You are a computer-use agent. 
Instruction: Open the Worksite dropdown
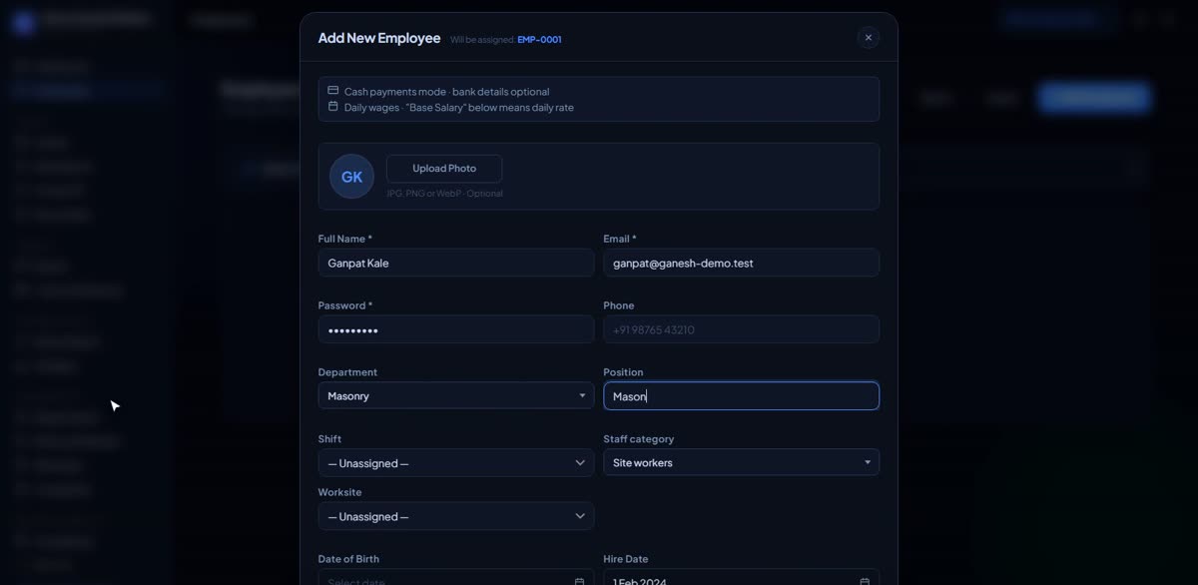pos(456,516)
